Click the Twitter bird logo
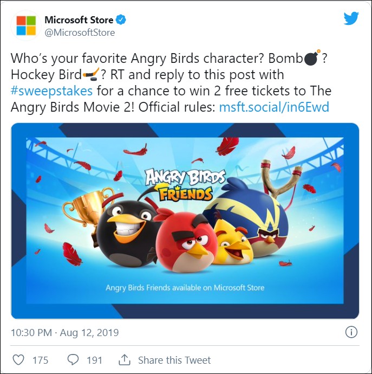Image resolution: width=372 pixels, height=374 pixels. (x=351, y=19)
